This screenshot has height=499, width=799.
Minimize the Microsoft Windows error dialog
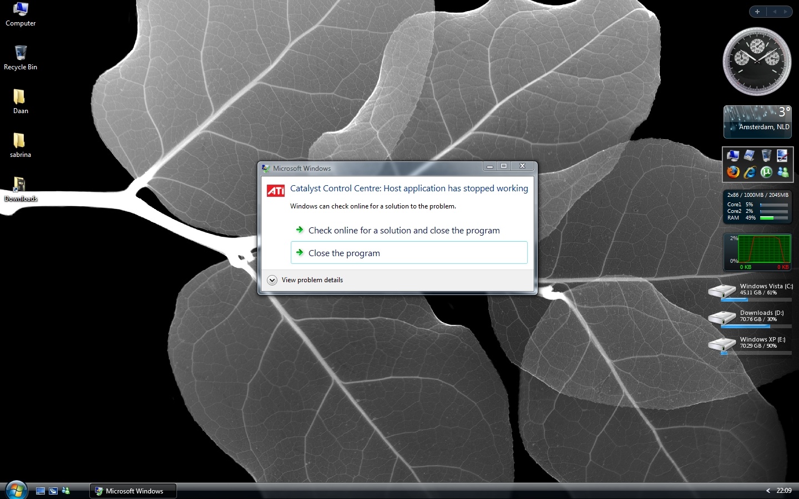point(489,166)
